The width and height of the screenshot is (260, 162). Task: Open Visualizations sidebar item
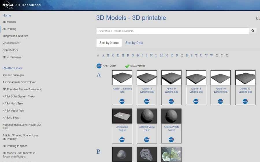click(11, 43)
